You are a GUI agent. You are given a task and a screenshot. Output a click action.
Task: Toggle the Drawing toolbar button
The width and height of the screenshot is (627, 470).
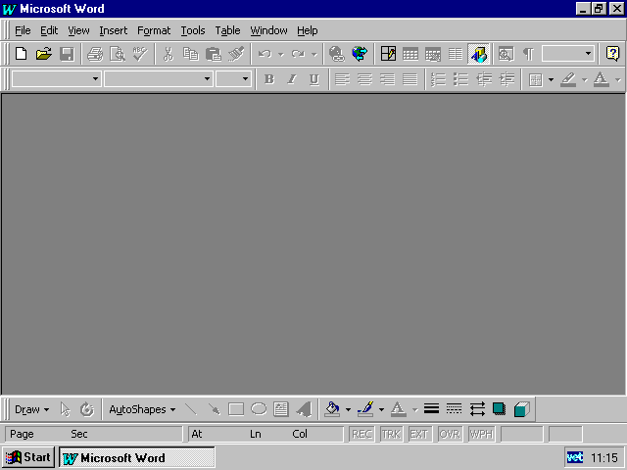click(x=478, y=54)
